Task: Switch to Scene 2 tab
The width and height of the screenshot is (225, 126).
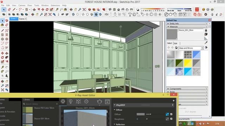Action: point(22,19)
